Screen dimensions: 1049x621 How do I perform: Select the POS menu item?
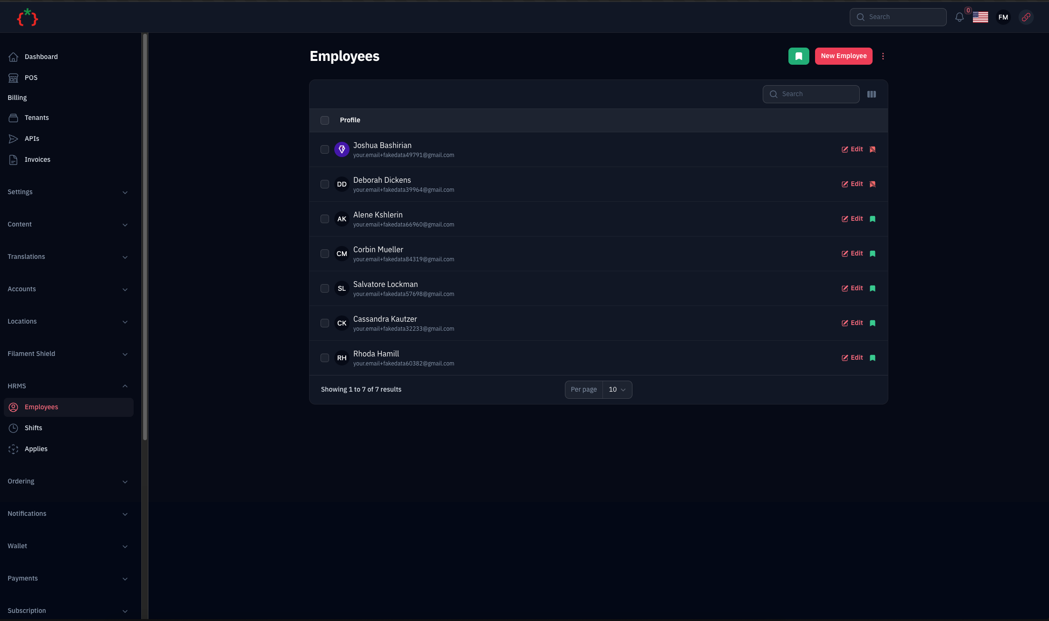click(x=30, y=78)
